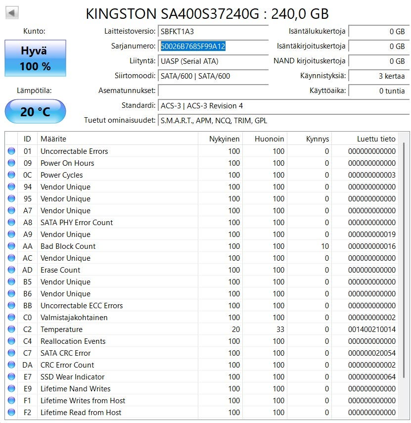The width and height of the screenshot is (411, 423).
Task: Click the status icon in row A7
Action: tap(11, 210)
